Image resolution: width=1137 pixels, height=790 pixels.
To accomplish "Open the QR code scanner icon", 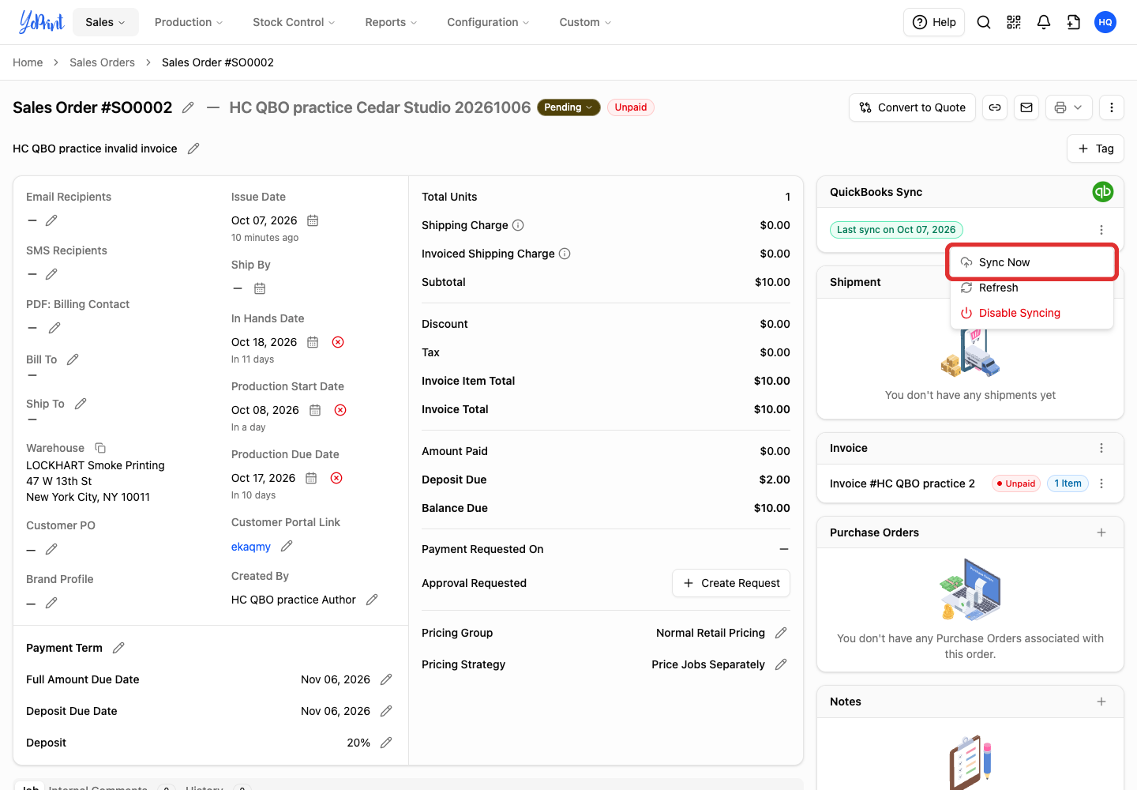I will pyautogui.click(x=1014, y=22).
